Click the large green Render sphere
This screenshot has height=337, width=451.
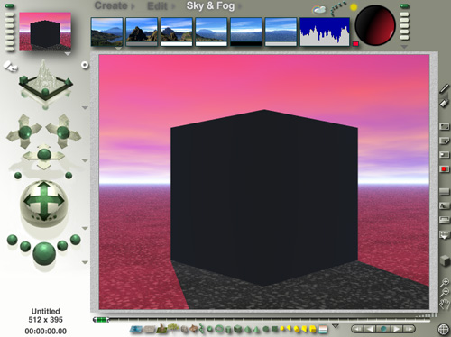point(44,254)
